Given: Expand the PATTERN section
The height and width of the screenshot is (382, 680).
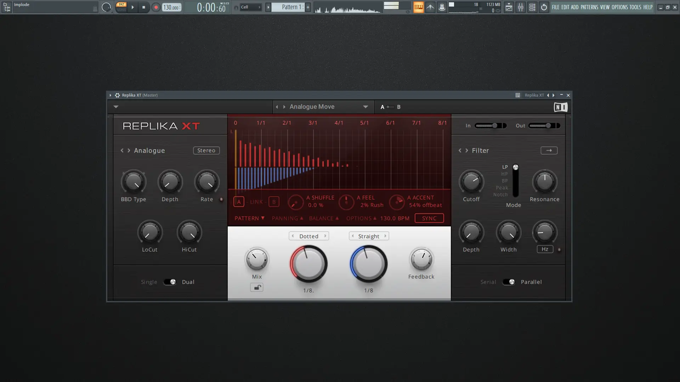Looking at the screenshot, I should pos(249,218).
